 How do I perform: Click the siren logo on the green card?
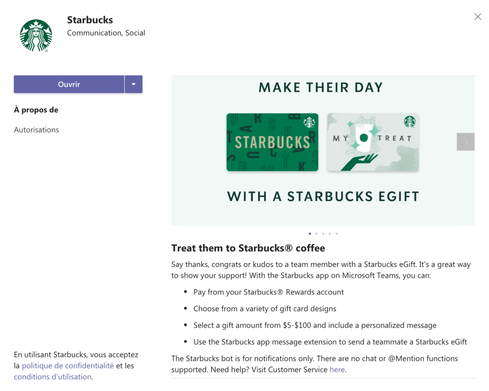coord(310,122)
